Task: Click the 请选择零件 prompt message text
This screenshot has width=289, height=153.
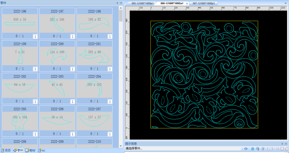Action: [x=134, y=149]
